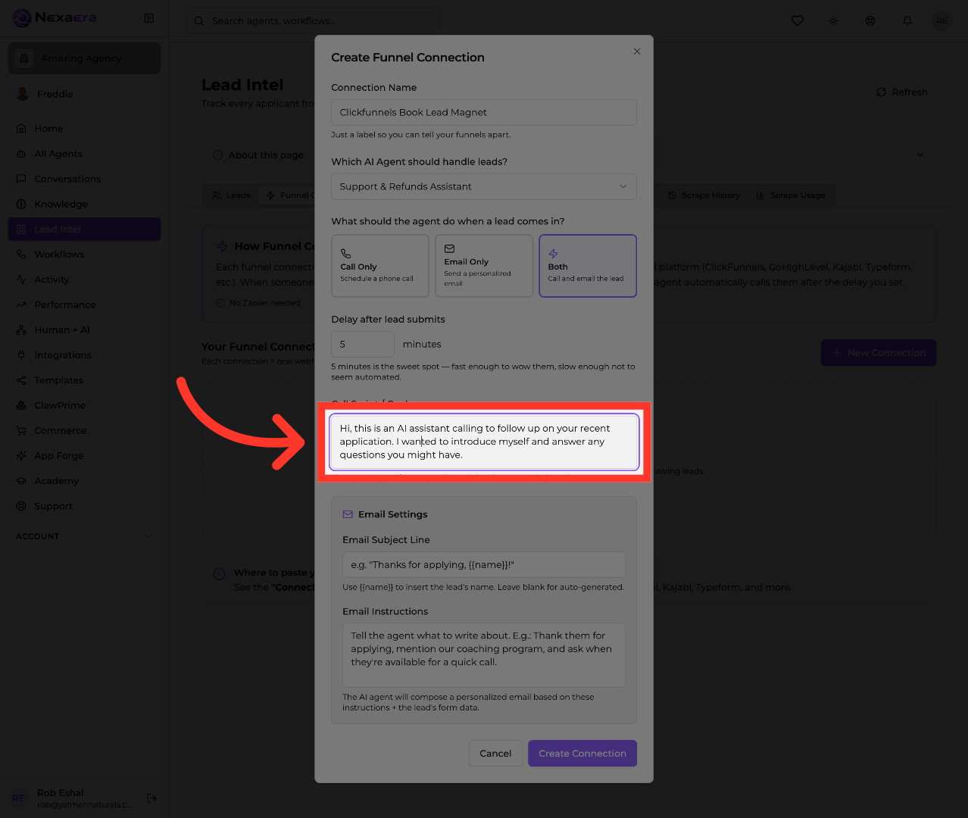Select the Amazing Agency workspace

[84, 58]
